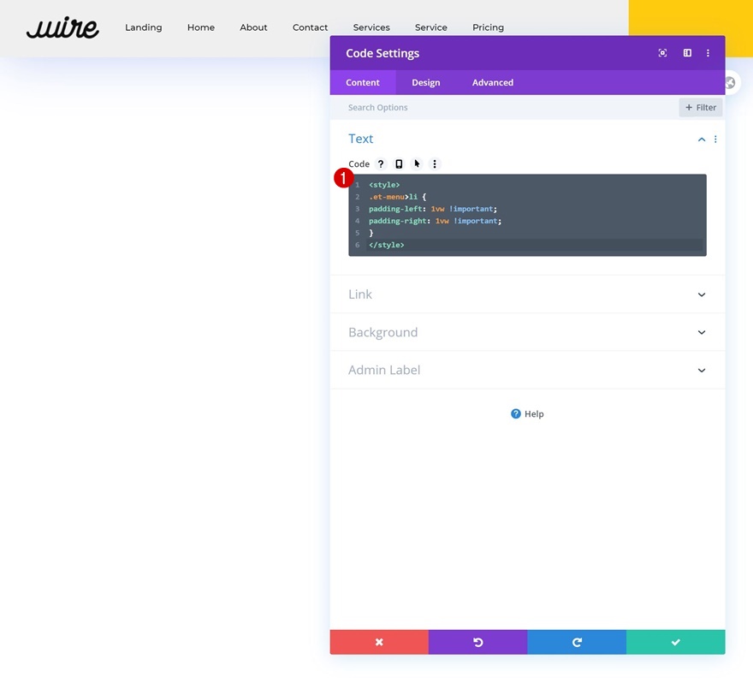The height and width of the screenshot is (683, 753).
Task: Open the Text section options menu
Action: coord(715,140)
